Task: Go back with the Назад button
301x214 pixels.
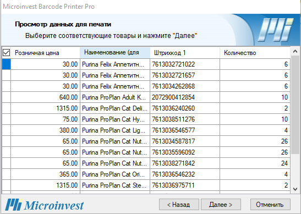Action: 179,205
